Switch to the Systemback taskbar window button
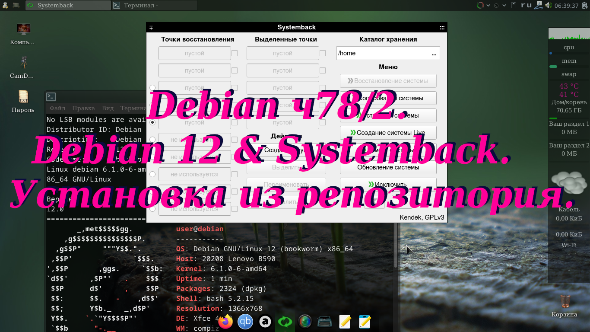Image resolution: width=590 pixels, height=332 pixels. pos(68,5)
